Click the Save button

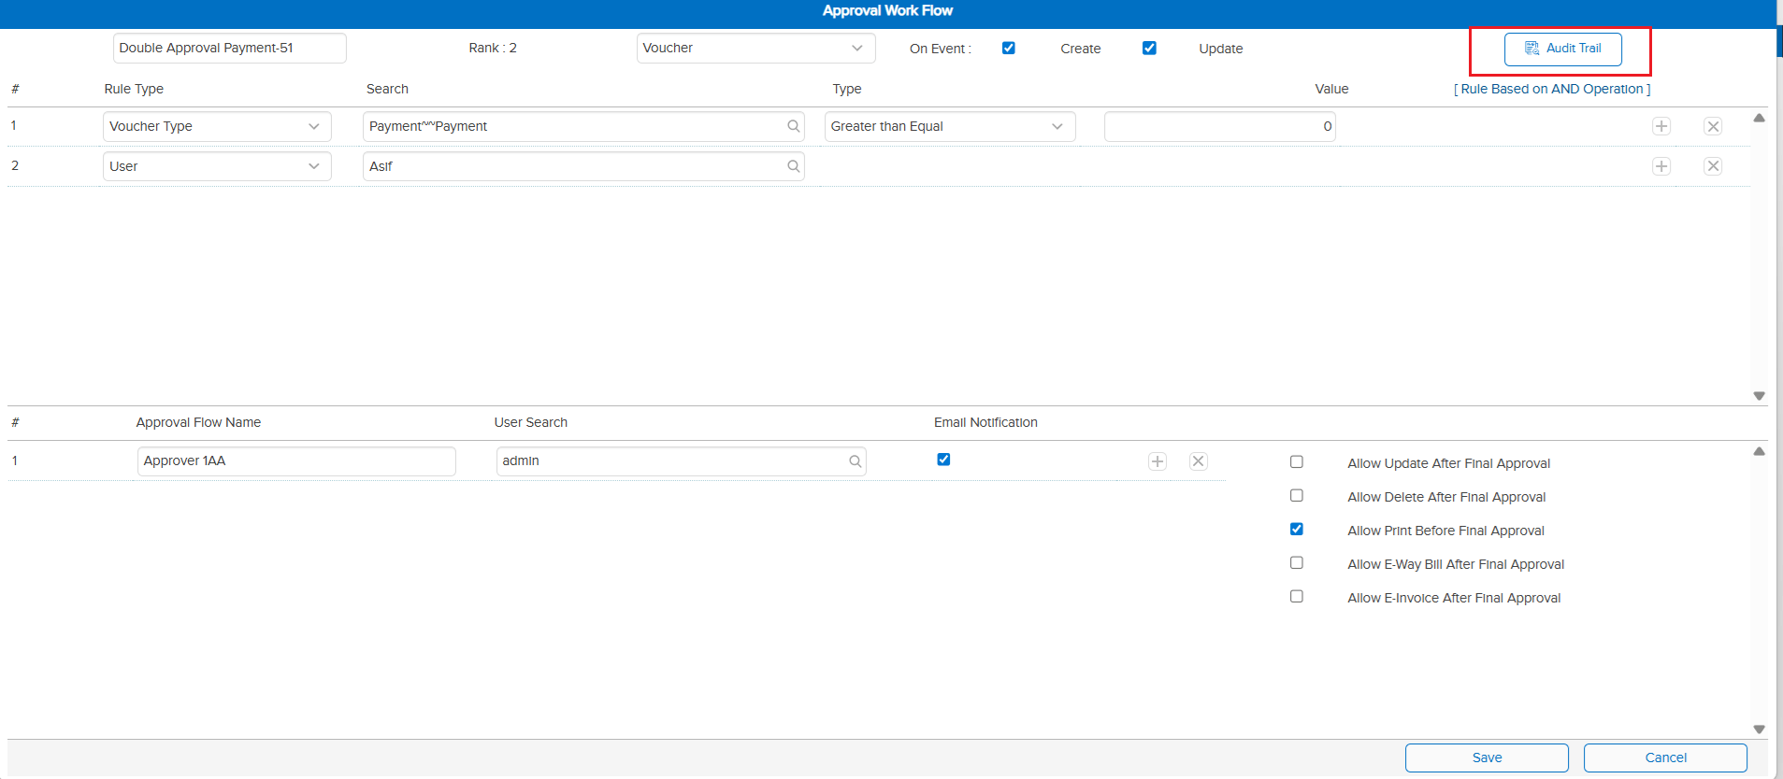[x=1487, y=758]
